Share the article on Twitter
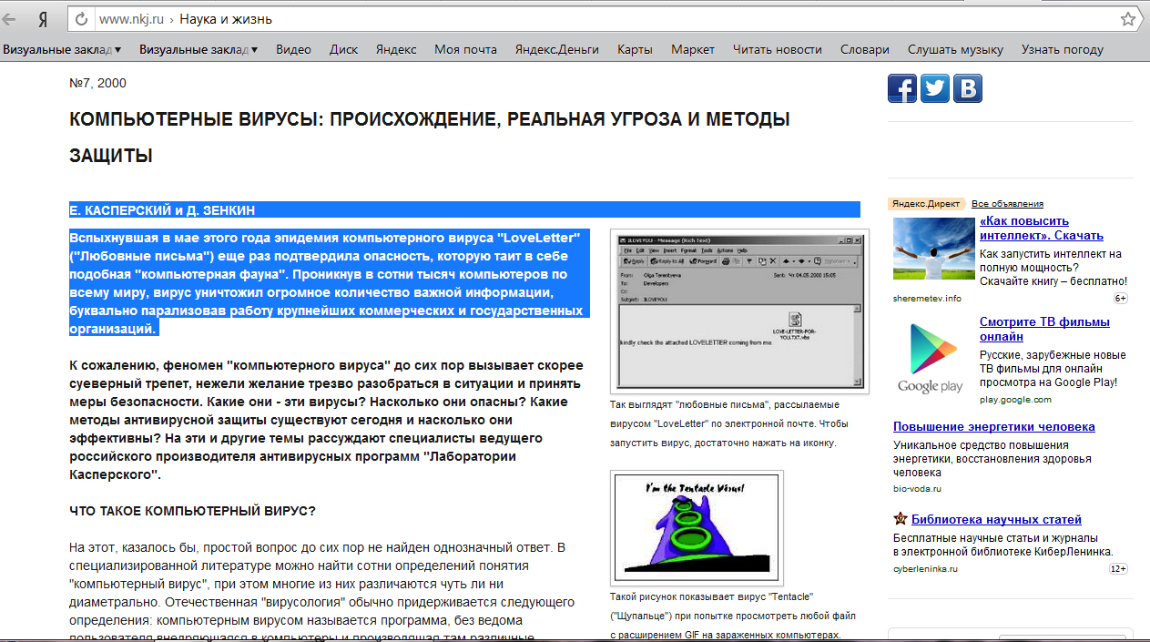The height and width of the screenshot is (642, 1150). point(935,88)
